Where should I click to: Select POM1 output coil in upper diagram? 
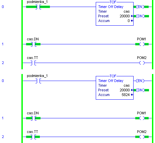pos(142,44)
